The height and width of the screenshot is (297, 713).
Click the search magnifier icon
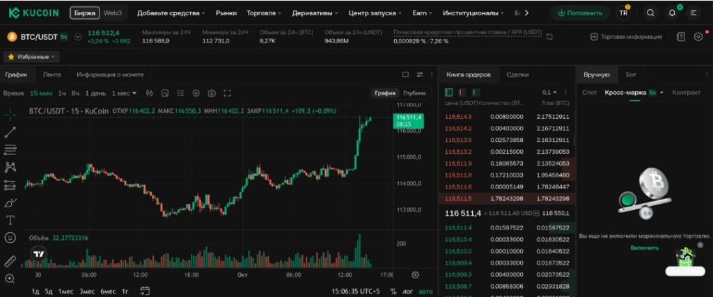(650, 13)
